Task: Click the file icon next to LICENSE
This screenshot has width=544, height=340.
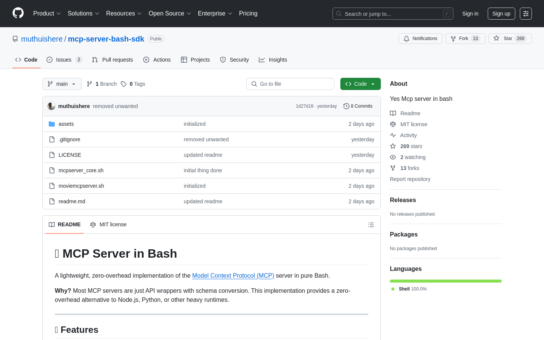Action: [52, 155]
